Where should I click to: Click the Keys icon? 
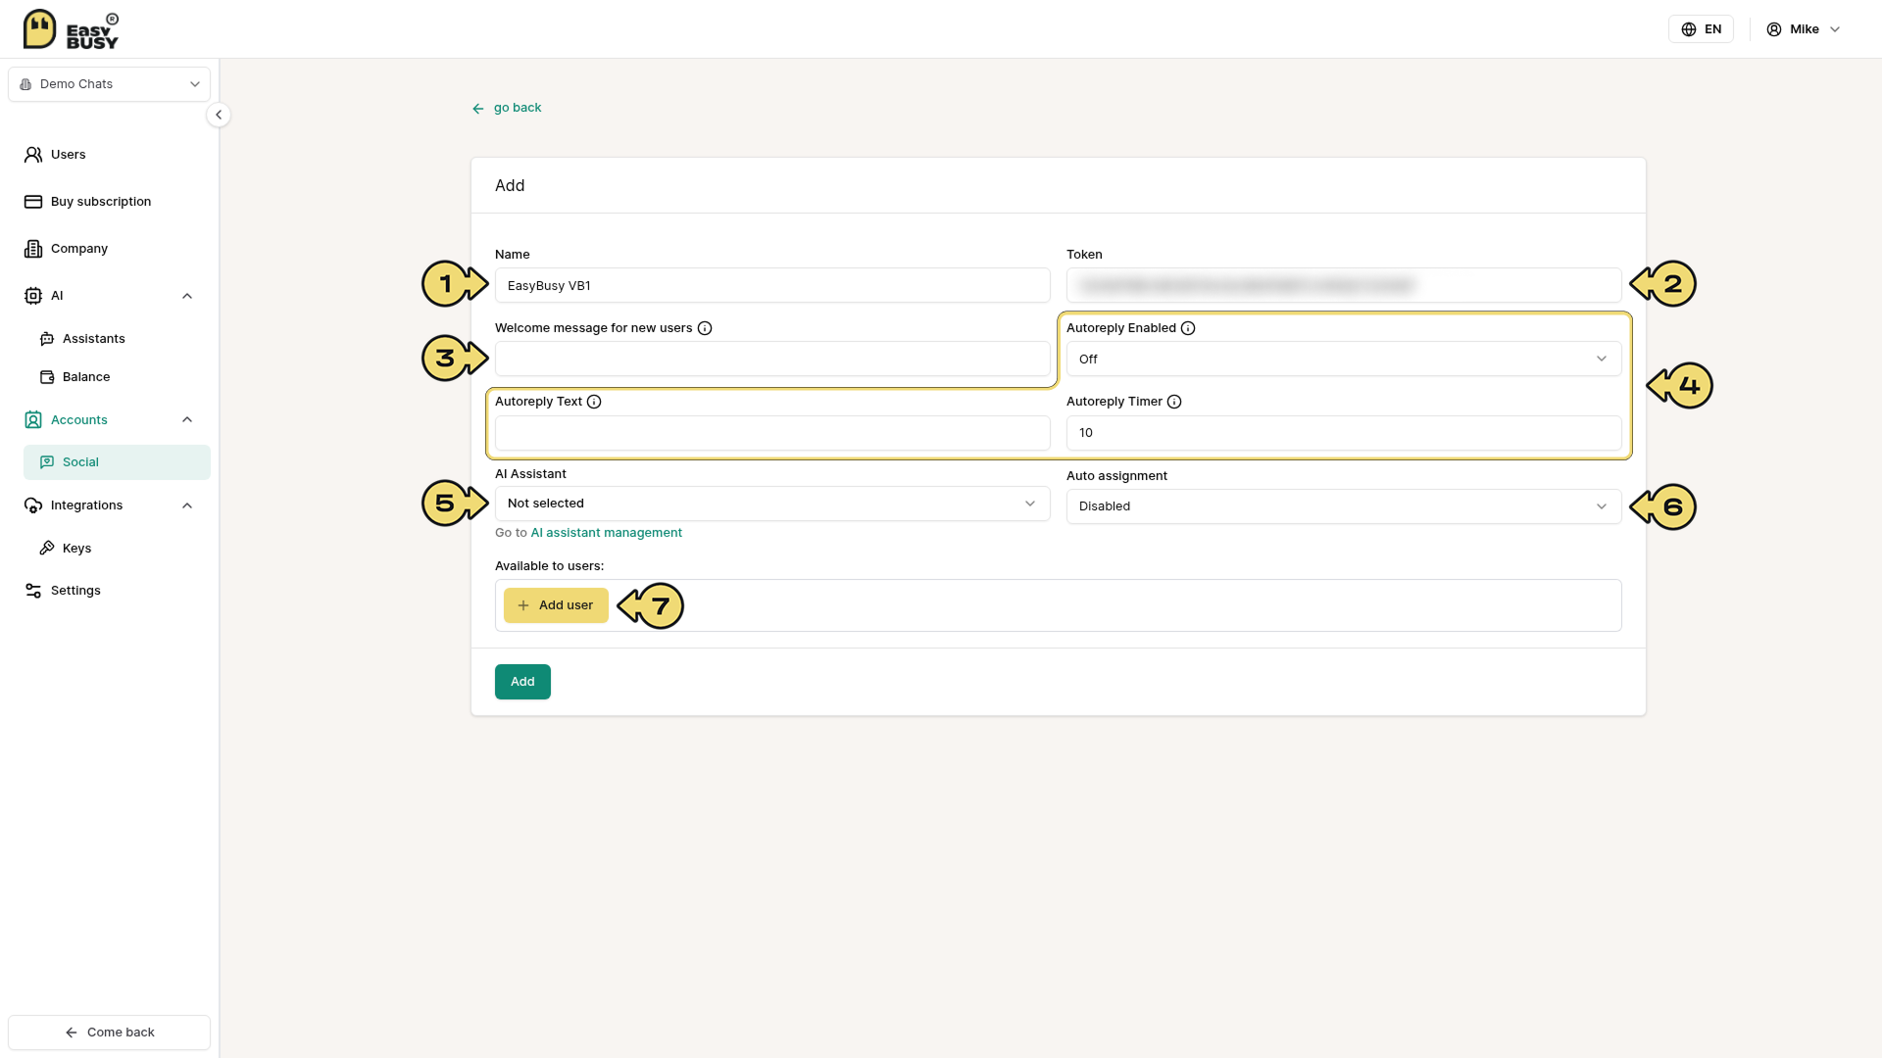47,549
